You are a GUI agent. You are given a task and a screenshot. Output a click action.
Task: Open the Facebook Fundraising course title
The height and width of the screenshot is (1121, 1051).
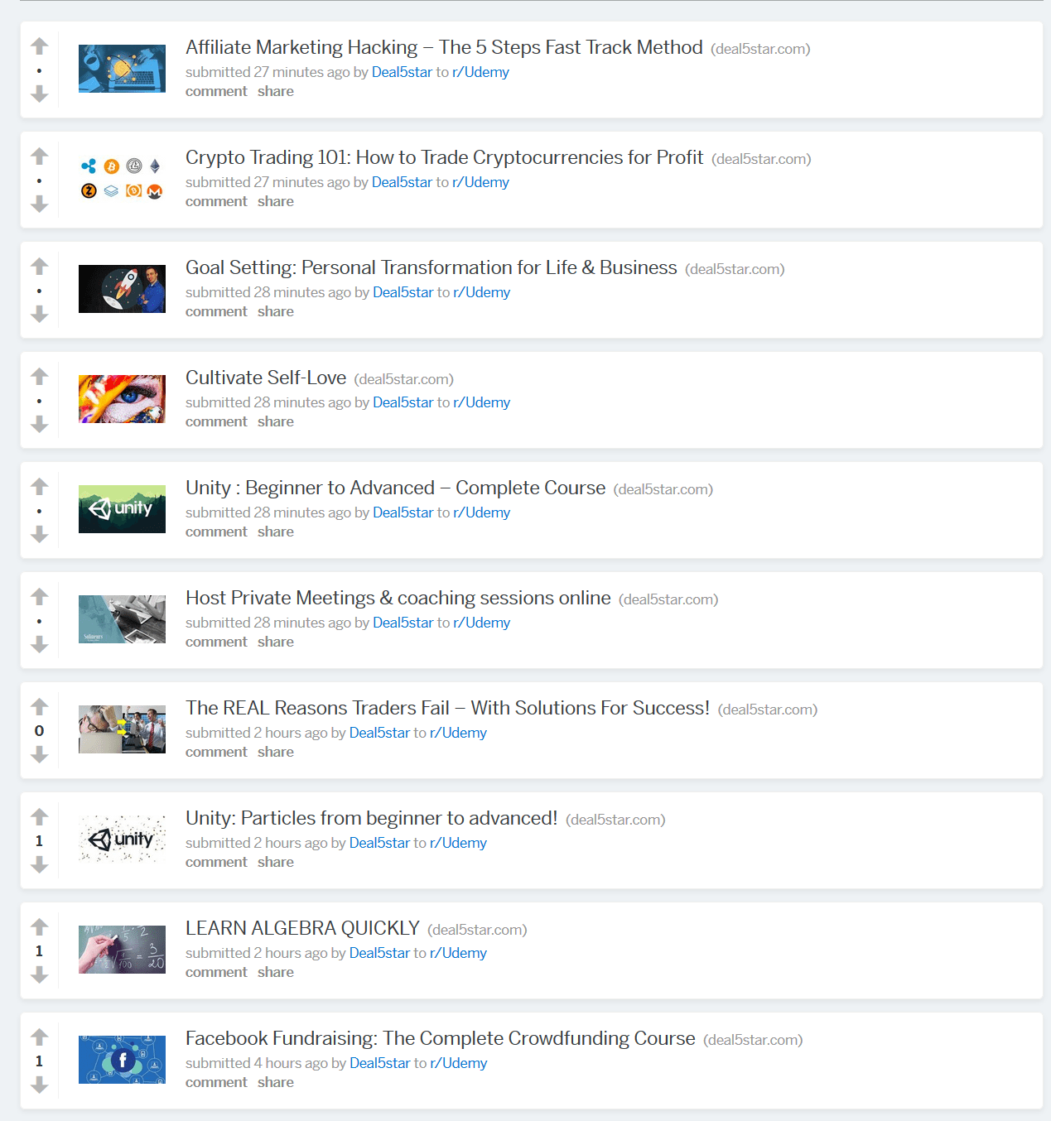(440, 1037)
